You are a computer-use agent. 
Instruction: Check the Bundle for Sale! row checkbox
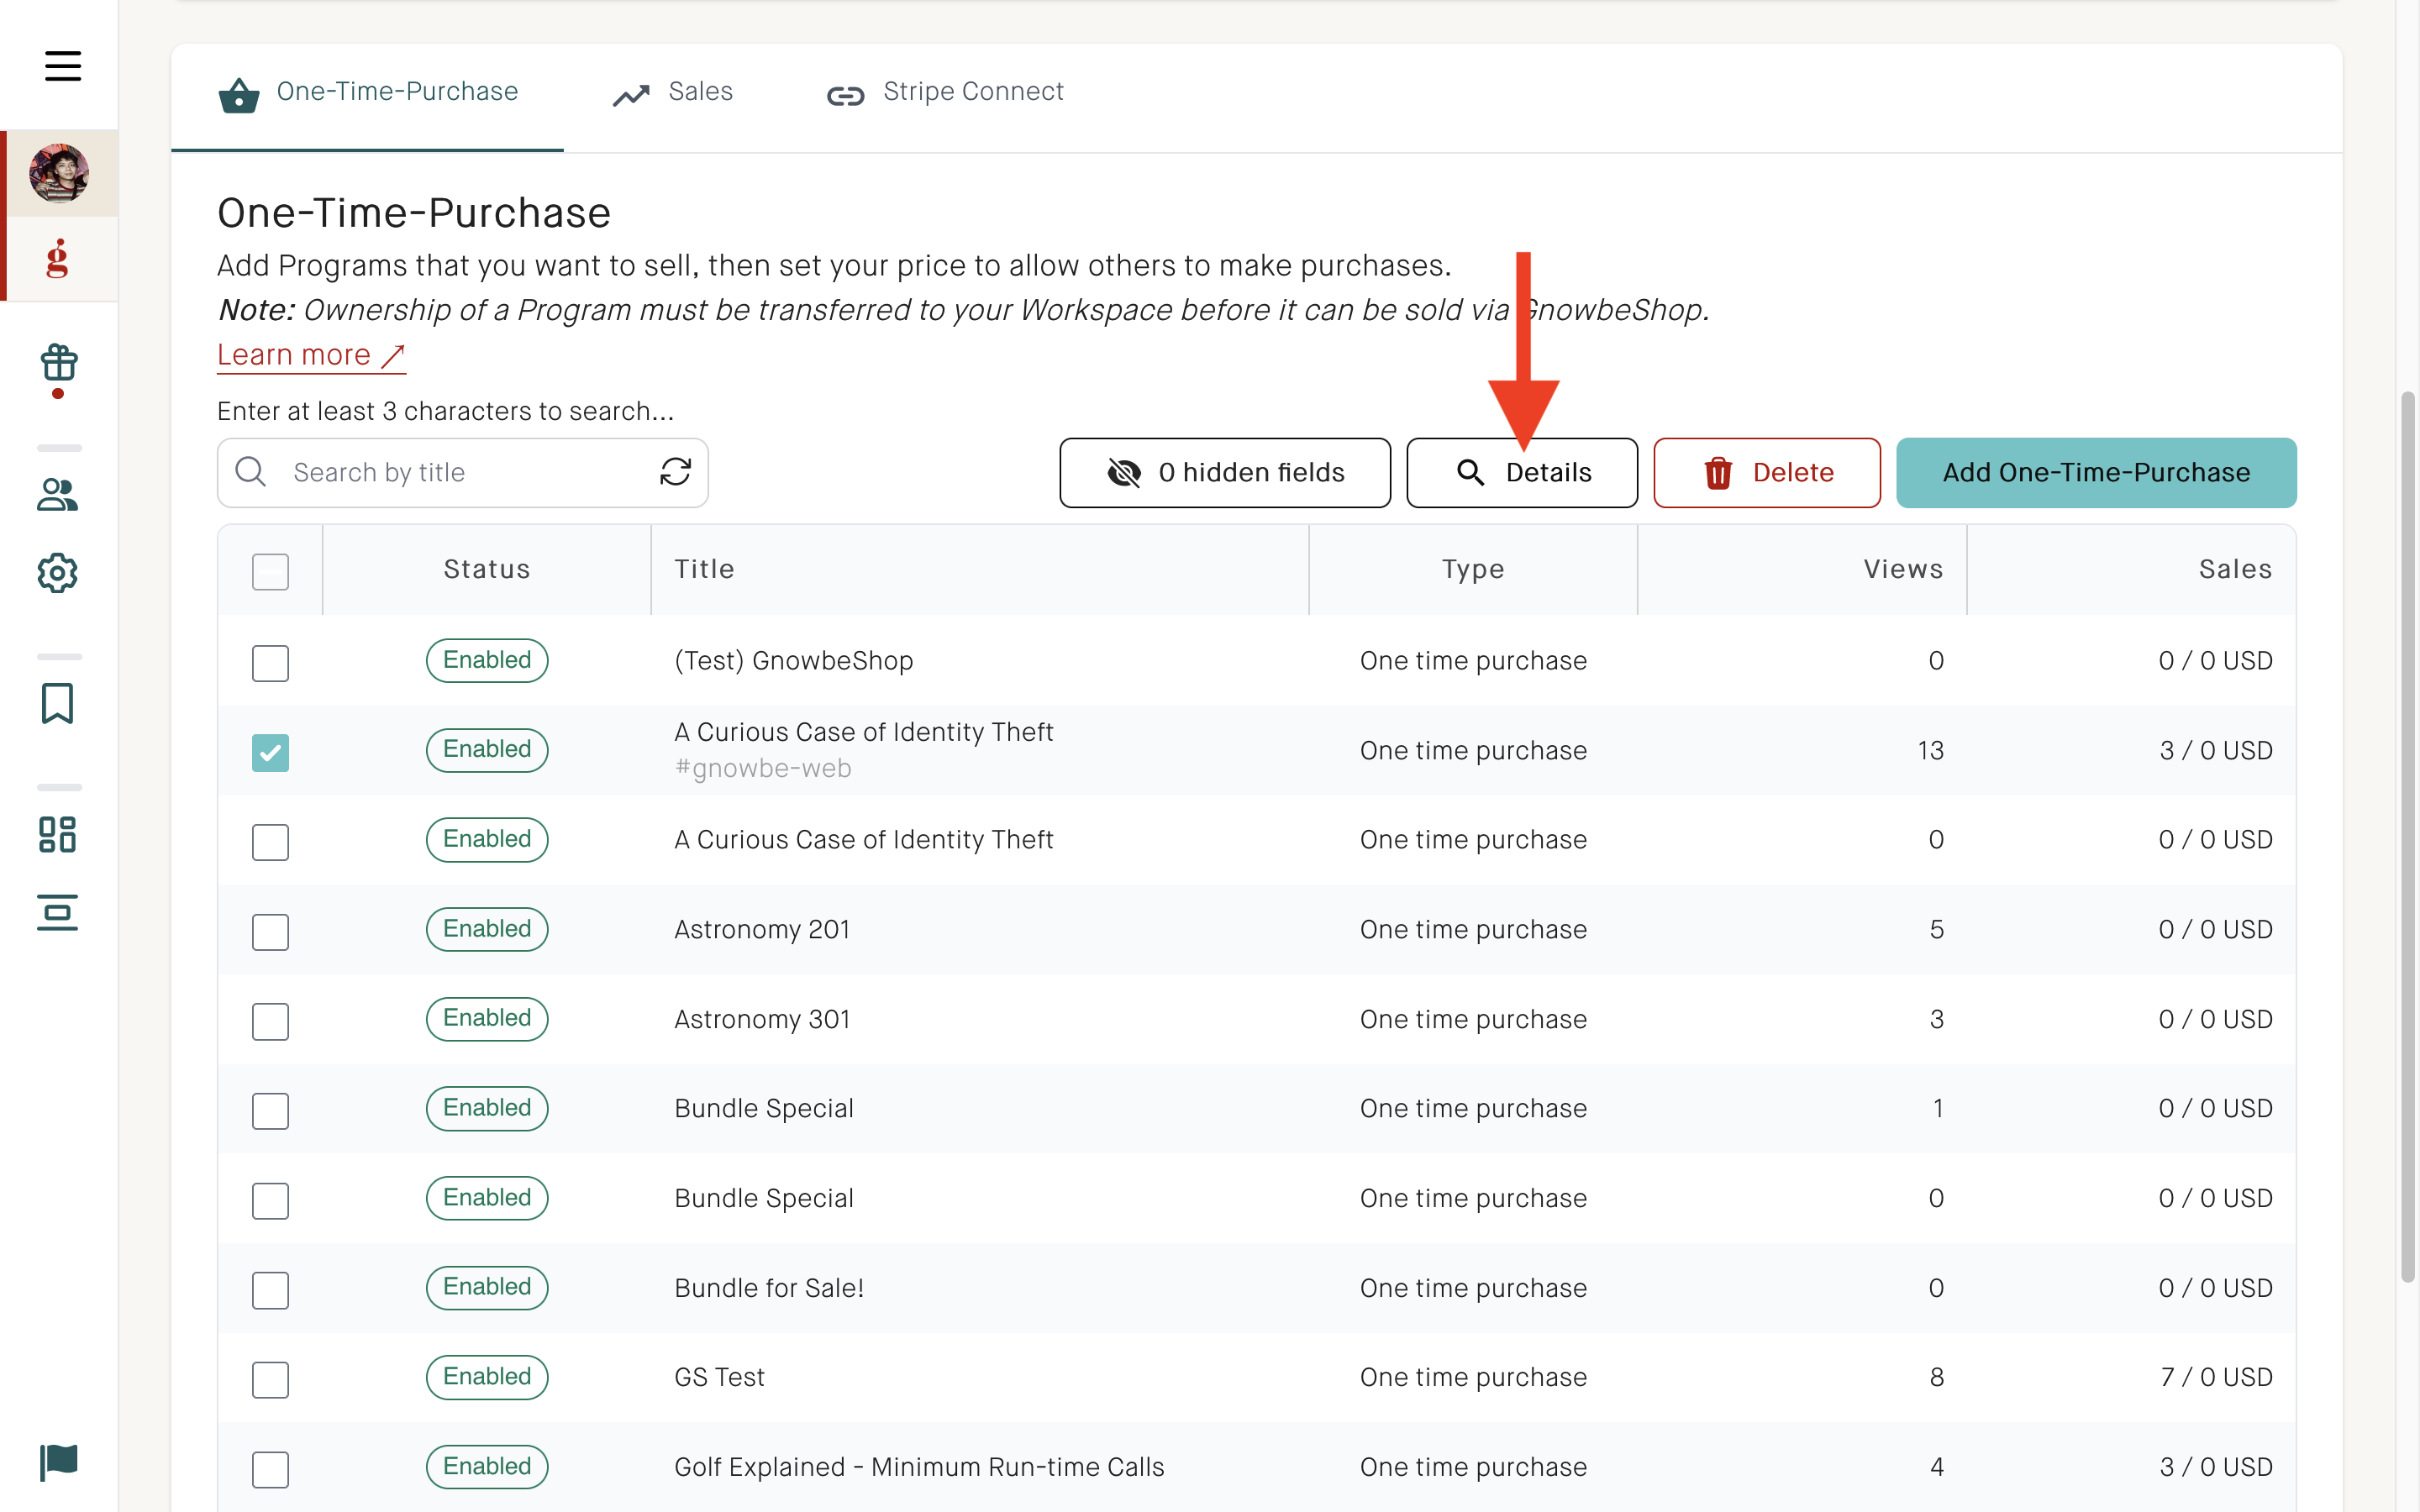270,1290
